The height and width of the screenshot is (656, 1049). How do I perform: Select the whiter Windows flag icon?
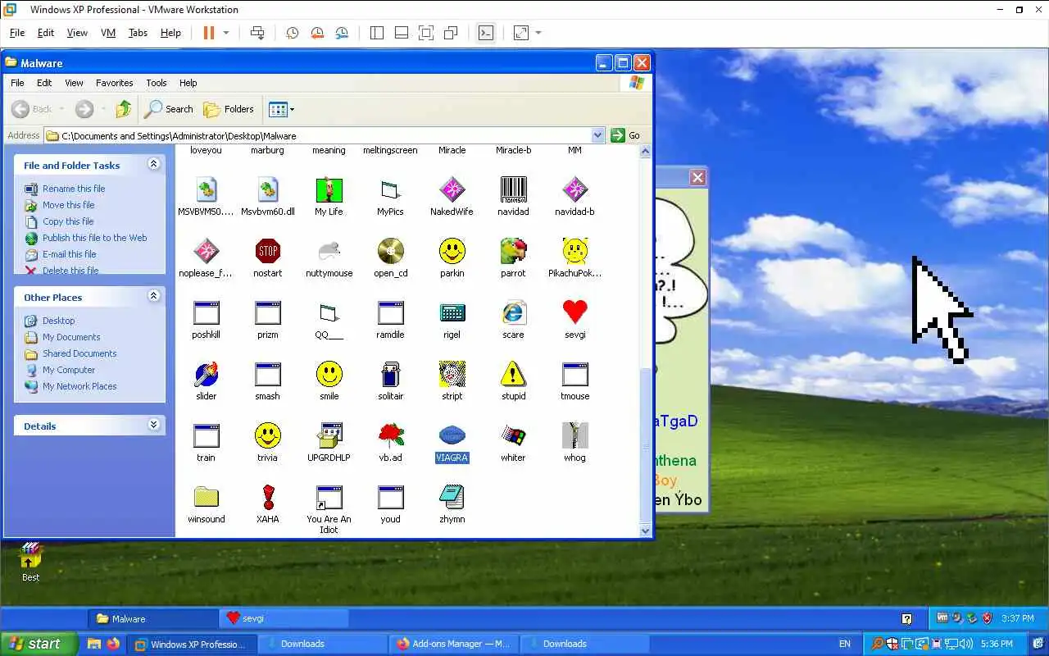point(513,435)
